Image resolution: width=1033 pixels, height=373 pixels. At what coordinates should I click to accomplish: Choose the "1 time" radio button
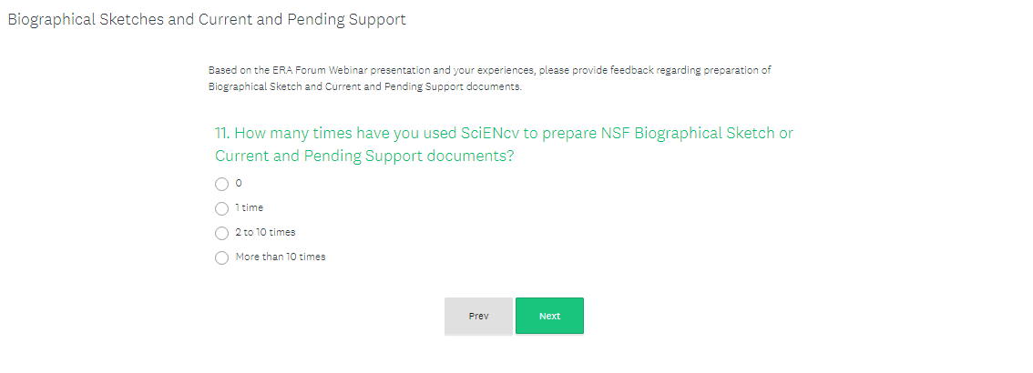222,208
